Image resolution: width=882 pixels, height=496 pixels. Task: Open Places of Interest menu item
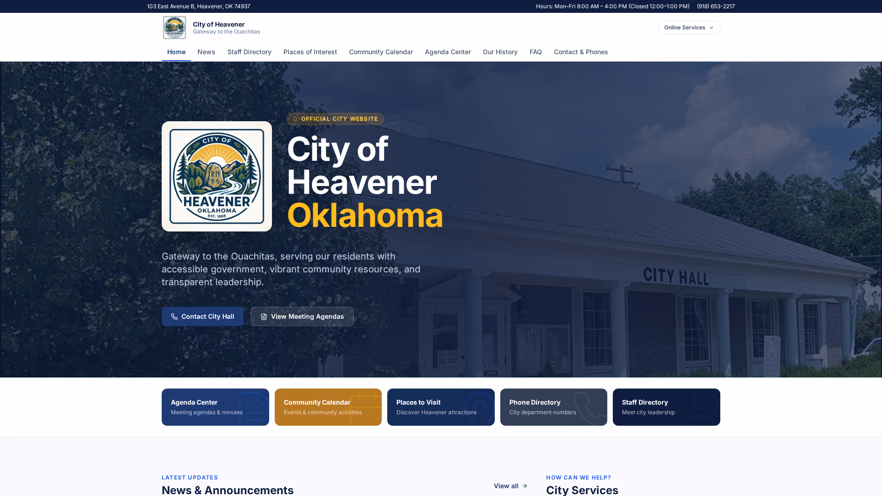coord(310,52)
